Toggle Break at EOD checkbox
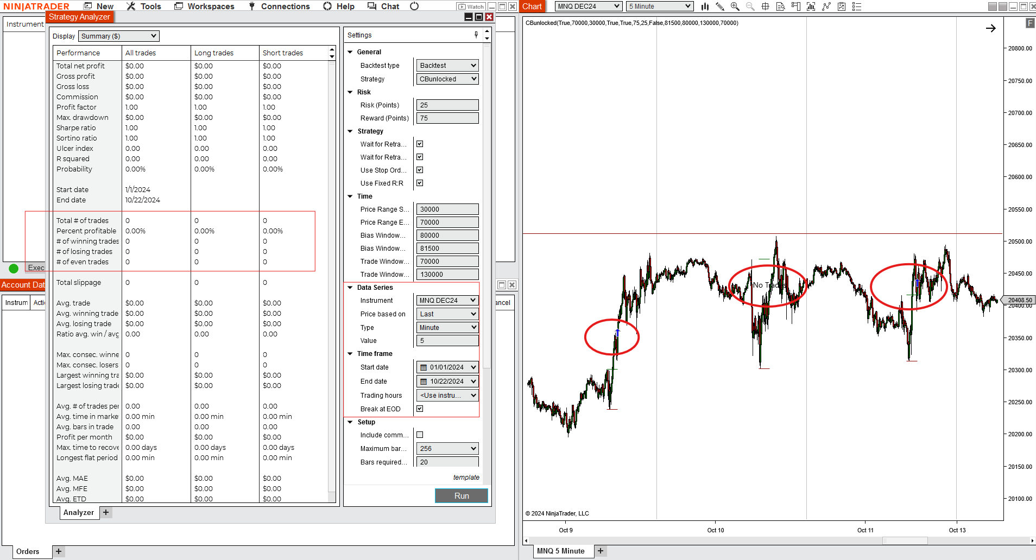 coord(420,409)
